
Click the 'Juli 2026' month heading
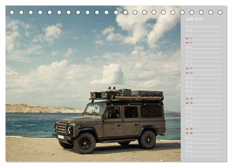194,19
